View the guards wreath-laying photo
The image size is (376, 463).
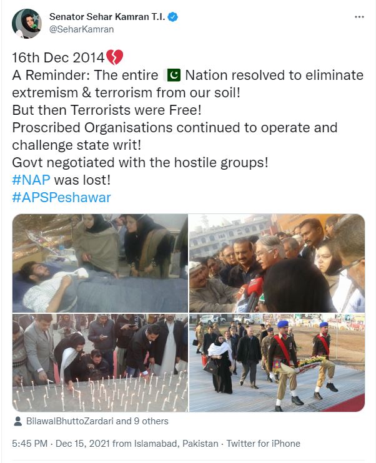coord(277,363)
